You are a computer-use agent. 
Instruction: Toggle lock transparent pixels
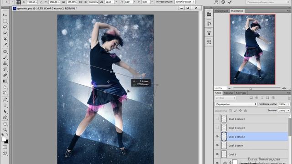pyautogui.click(x=230, y=111)
